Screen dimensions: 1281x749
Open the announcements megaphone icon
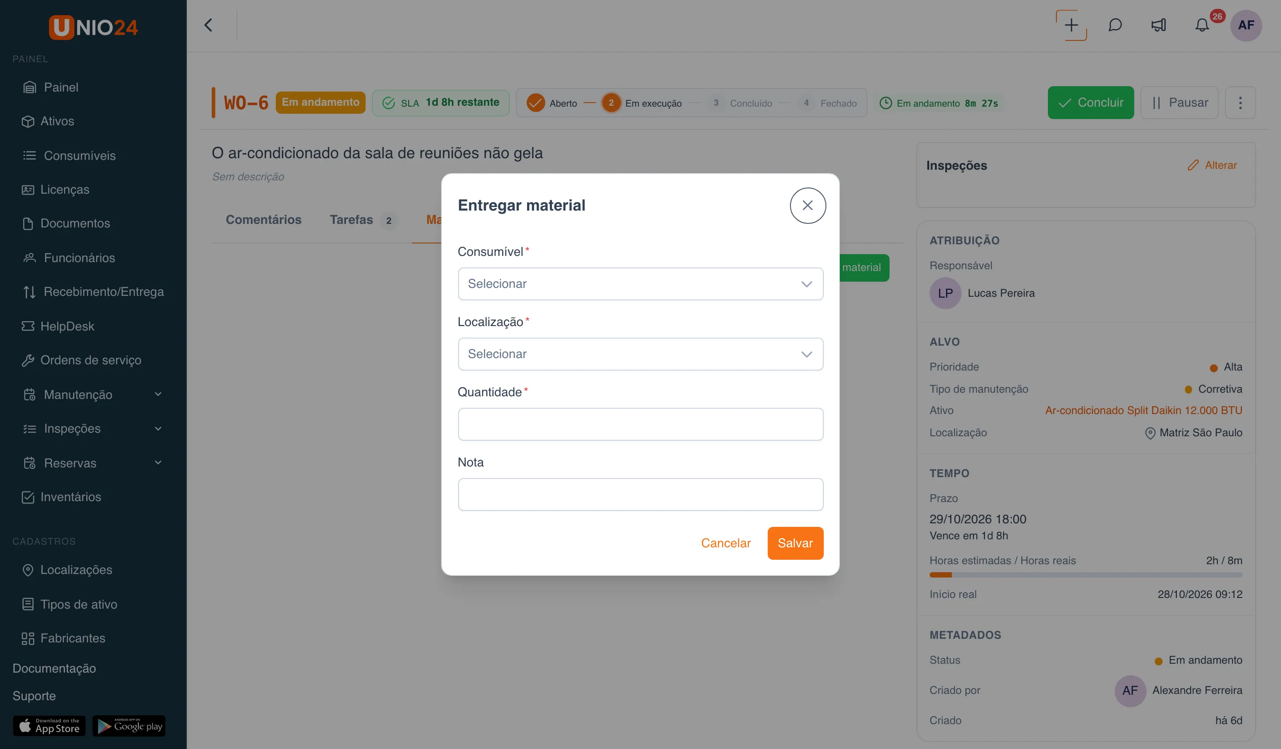[x=1159, y=25]
